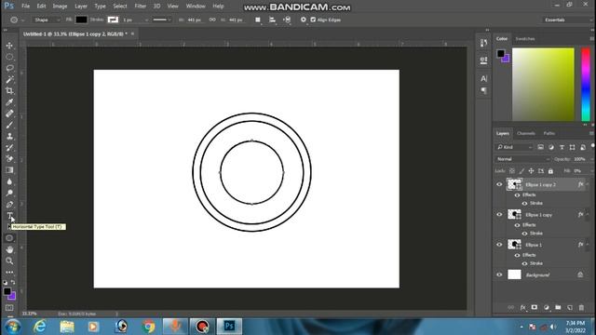Select the History Brush tool

(9, 148)
